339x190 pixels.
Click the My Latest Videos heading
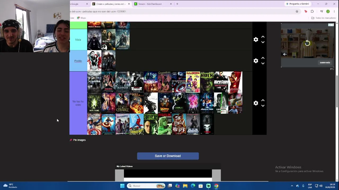click(x=124, y=166)
